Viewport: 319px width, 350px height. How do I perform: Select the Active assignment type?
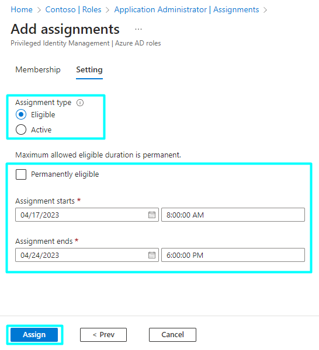[x=21, y=129]
